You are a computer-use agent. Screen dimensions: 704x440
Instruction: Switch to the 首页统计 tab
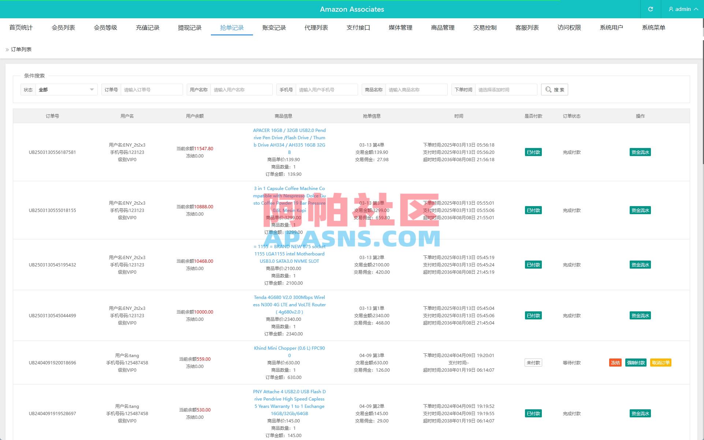(x=21, y=27)
